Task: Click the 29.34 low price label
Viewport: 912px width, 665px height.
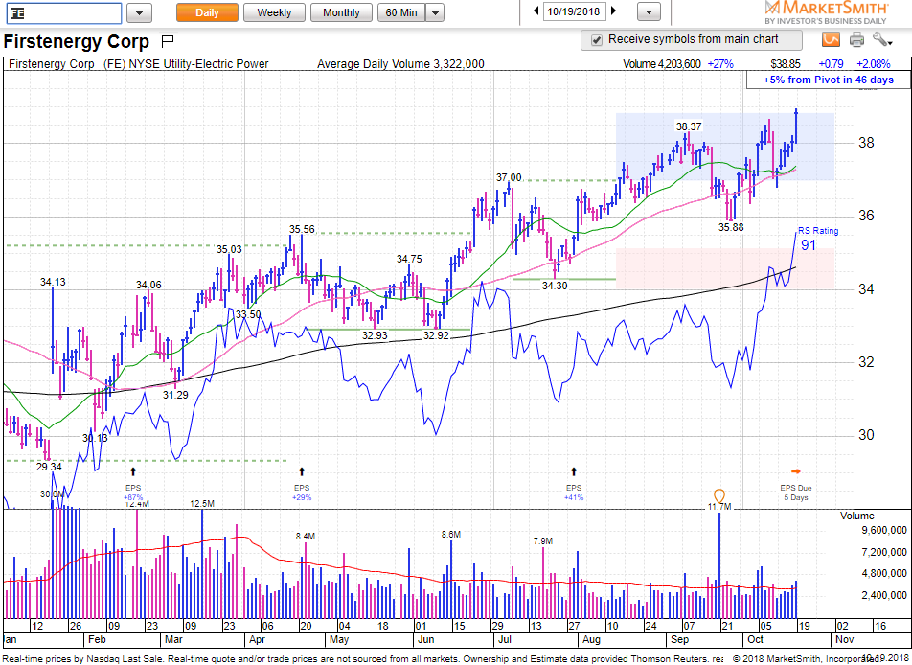Action: point(49,467)
